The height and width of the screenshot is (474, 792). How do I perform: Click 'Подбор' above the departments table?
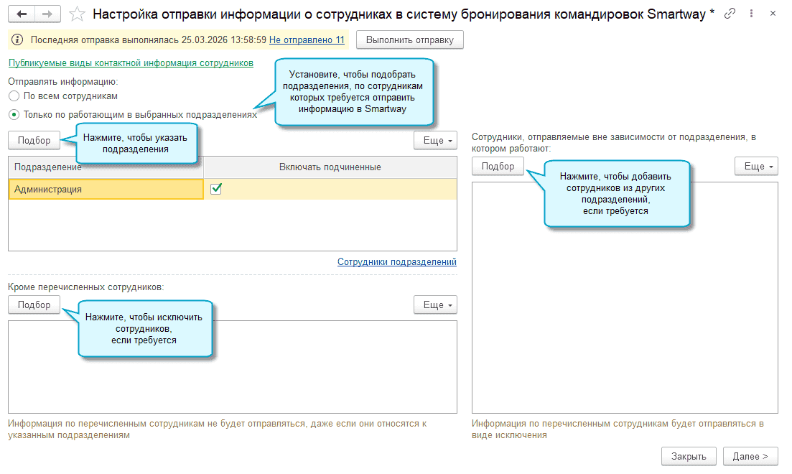tap(34, 141)
